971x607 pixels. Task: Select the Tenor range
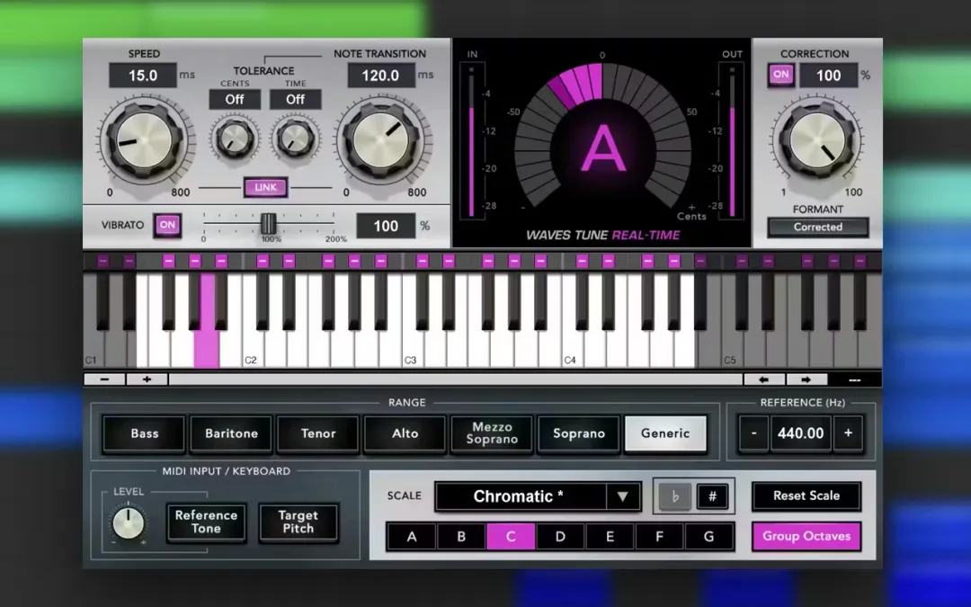pyautogui.click(x=318, y=433)
